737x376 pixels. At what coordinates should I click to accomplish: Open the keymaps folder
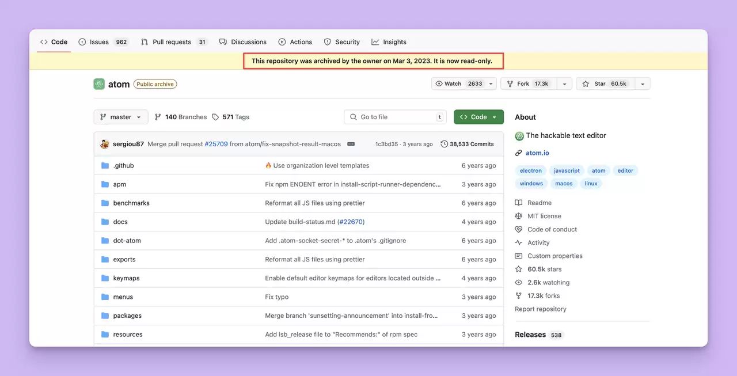tap(126, 278)
